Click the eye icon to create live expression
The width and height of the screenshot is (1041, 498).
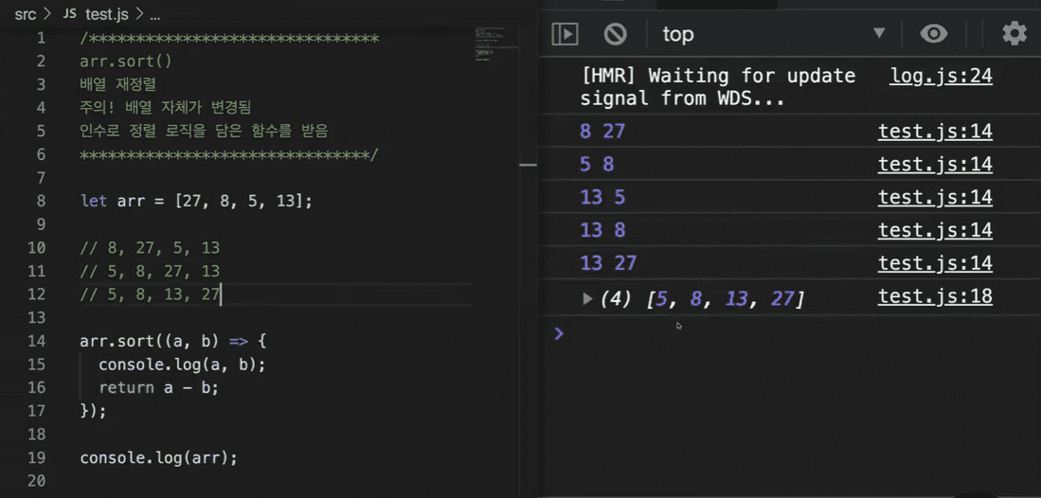934,34
